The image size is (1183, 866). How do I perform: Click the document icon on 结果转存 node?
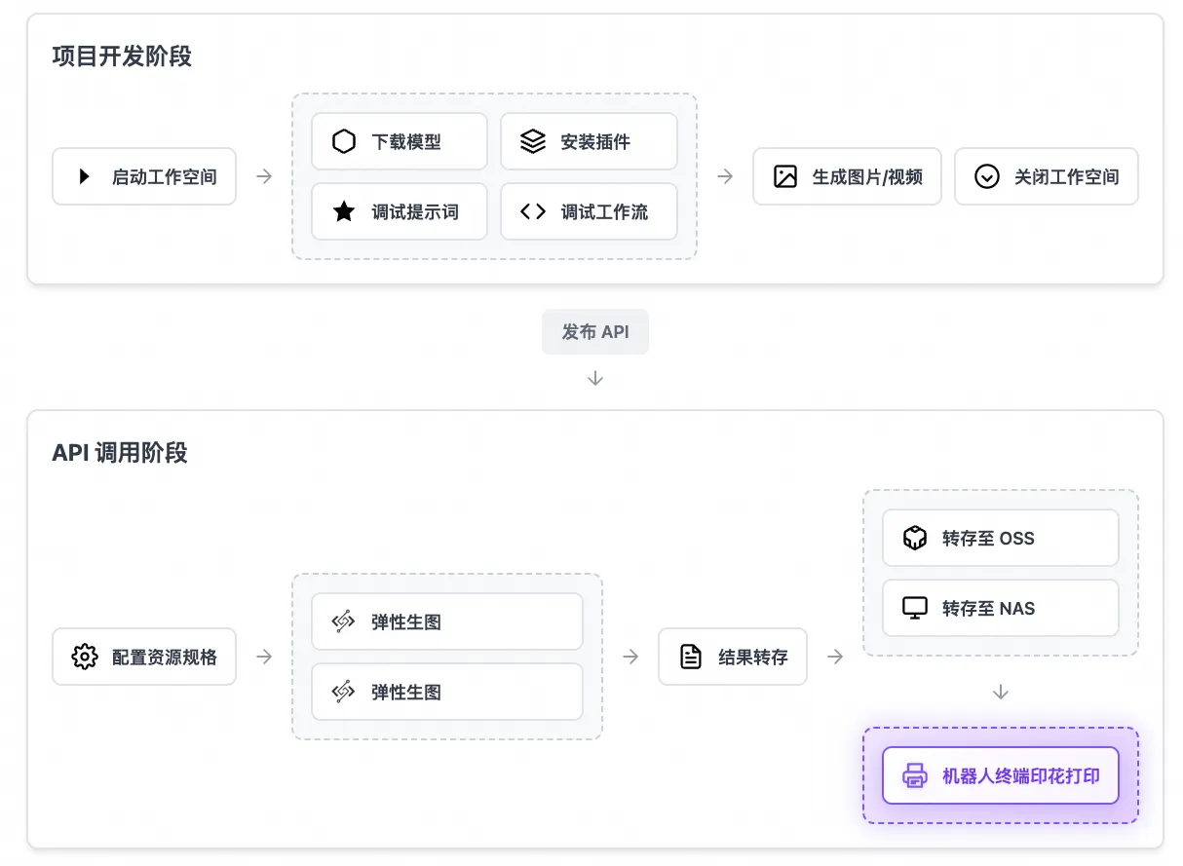[x=692, y=657]
